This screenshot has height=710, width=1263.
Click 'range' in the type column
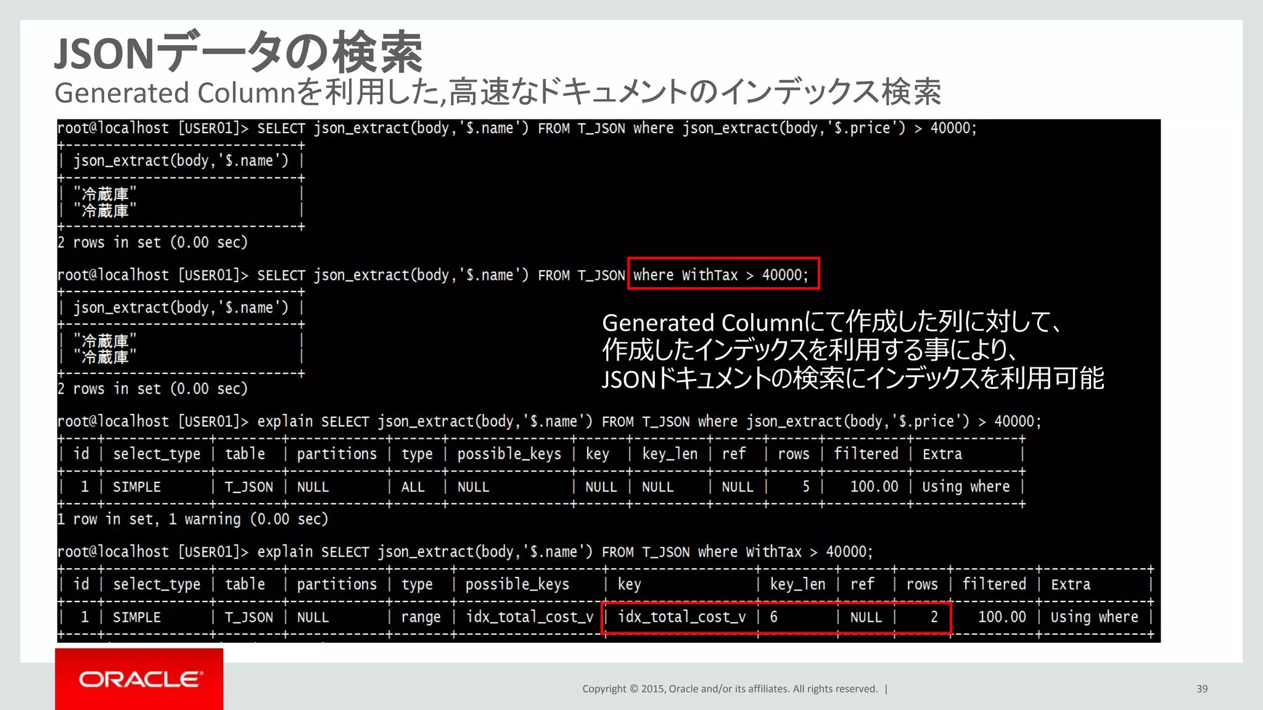(x=421, y=617)
